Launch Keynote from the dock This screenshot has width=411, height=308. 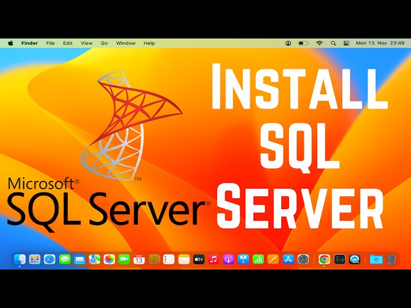coord(243,259)
